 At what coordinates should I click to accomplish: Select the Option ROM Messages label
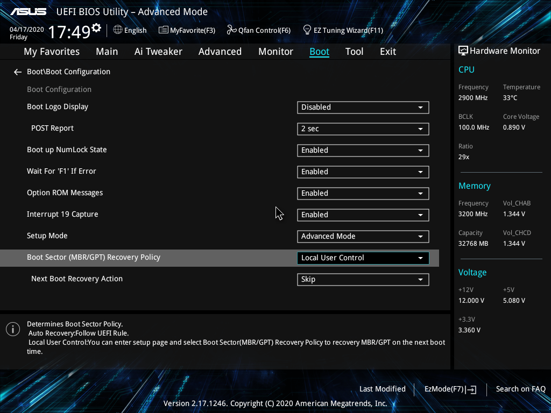65,193
